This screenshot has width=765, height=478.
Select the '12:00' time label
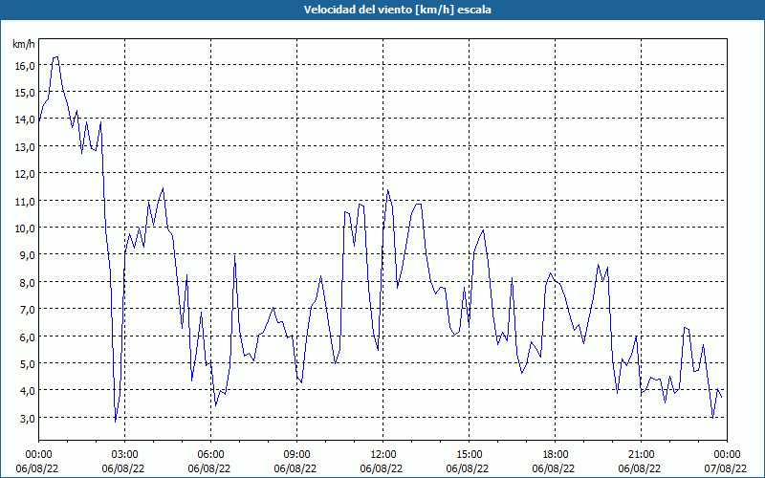coord(383,455)
